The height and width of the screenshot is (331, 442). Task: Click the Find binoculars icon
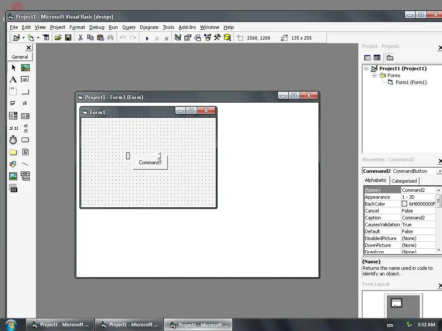click(110, 37)
